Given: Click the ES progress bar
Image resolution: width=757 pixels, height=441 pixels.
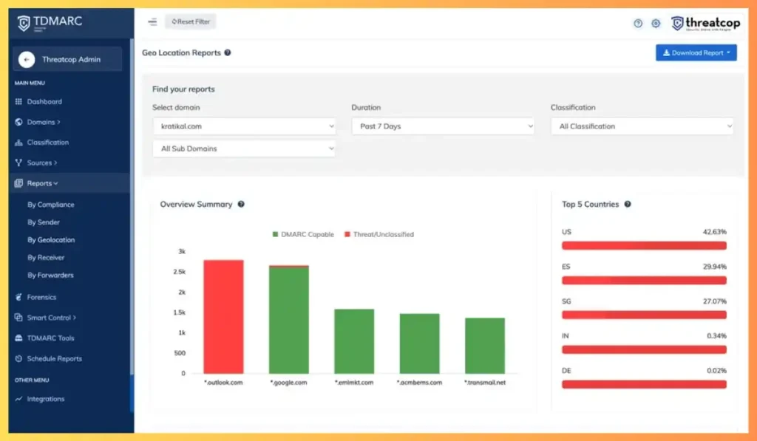Looking at the screenshot, I should (x=644, y=280).
